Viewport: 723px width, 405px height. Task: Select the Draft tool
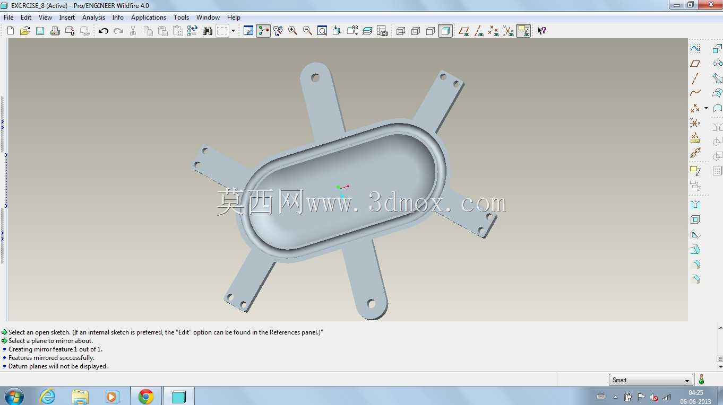(x=695, y=249)
